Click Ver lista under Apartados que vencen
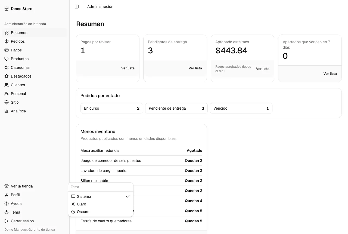 330,74
